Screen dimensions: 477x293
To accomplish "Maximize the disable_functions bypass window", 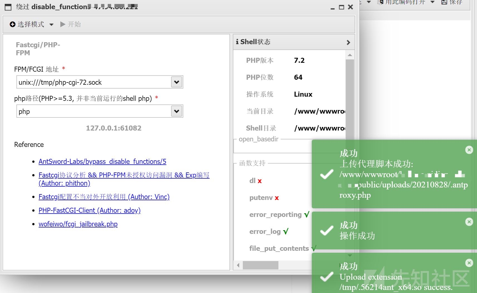I will pos(342,7).
